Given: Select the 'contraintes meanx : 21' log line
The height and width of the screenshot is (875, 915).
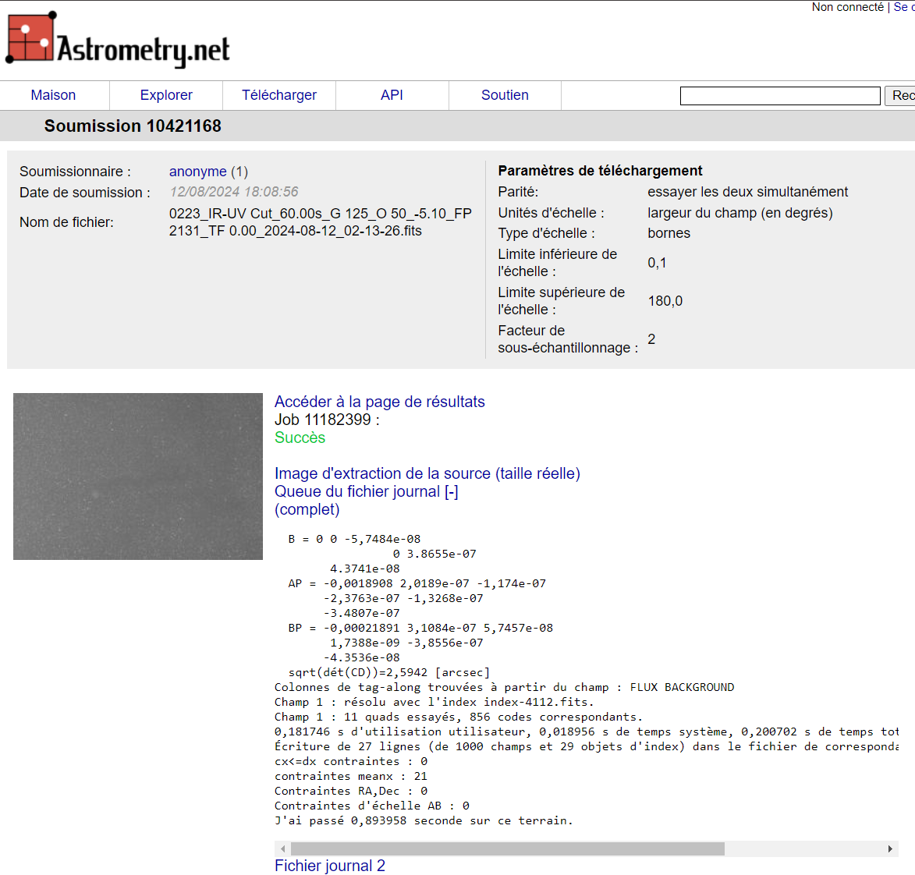Looking at the screenshot, I should (x=351, y=777).
